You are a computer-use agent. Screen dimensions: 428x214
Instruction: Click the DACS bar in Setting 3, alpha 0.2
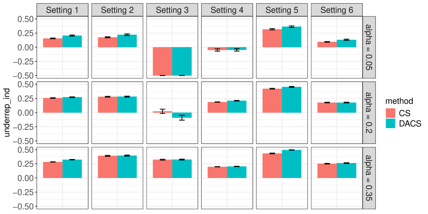pyautogui.click(x=182, y=115)
